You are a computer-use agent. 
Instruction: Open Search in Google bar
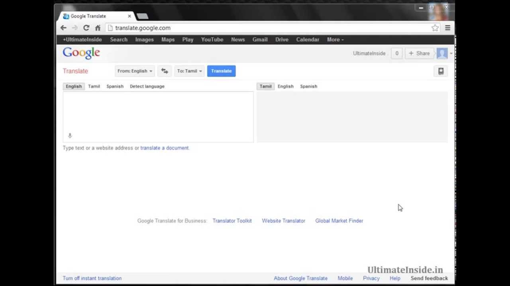pos(119,40)
